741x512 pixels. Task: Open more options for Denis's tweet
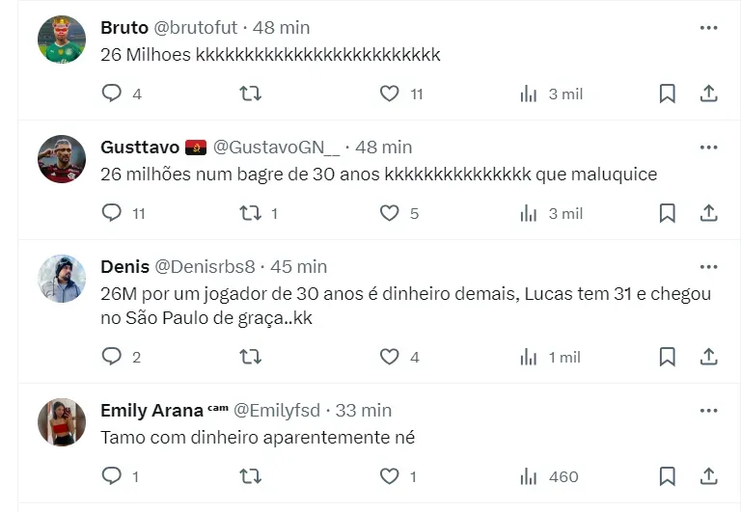tap(708, 267)
